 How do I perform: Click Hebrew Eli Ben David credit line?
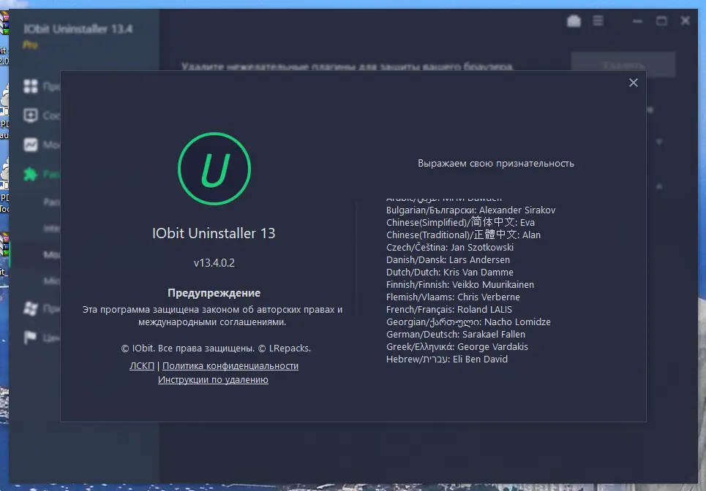coord(447,359)
